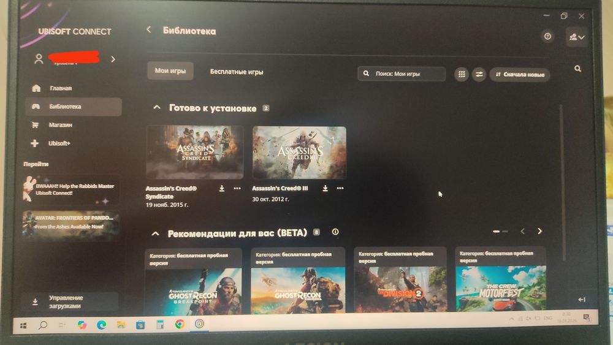
Task: Click the Ubisoft Connect taskbar icon
Action: pos(199,324)
